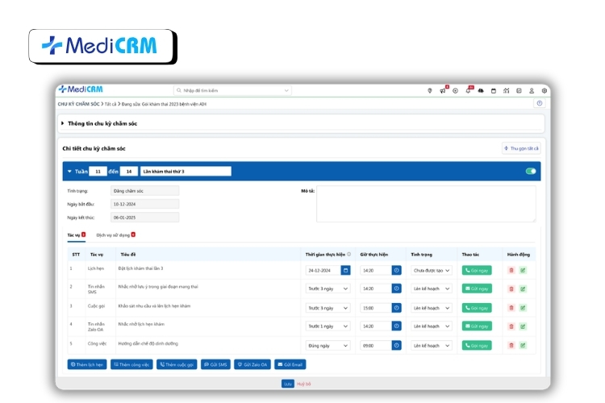Image resolution: width=605 pixels, height=403 pixels.
Task: Open the calendar icon in the header
Action: pos(494,90)
